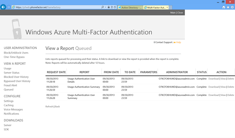Image resolution: width=235 pixels, height=138 pixels.
Task: Open Notifications configuration
Action: [11, 114]
